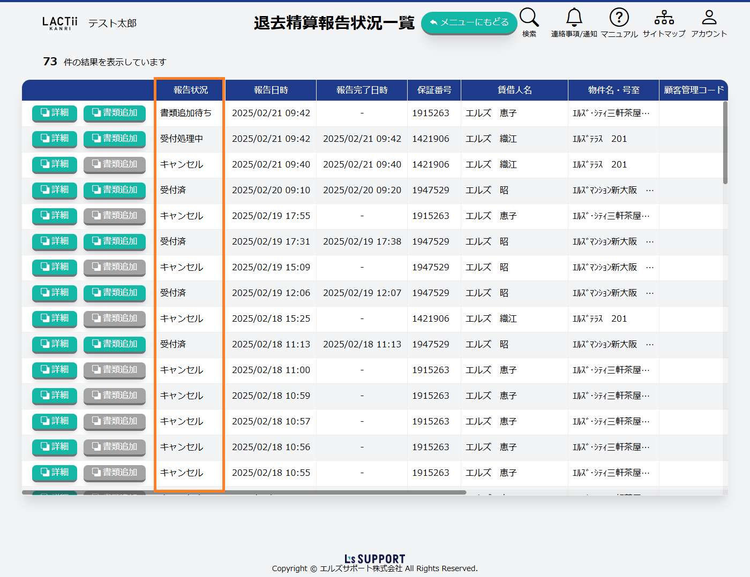750x577 pixels.
Task: Open notifications bell icon
Action: (x=574, y=18)
